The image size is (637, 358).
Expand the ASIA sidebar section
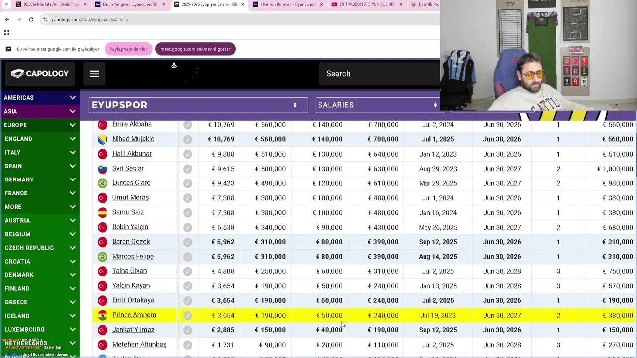click(73, 111)
